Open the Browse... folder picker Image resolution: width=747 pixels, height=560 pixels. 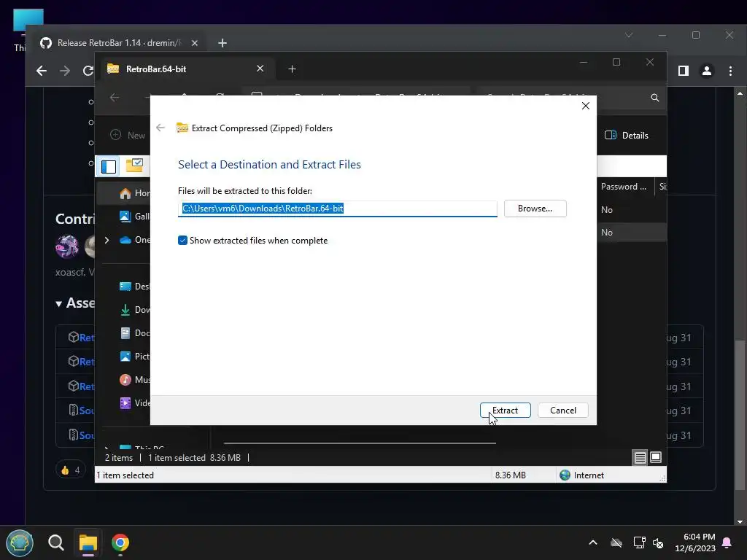pos(535,209)
